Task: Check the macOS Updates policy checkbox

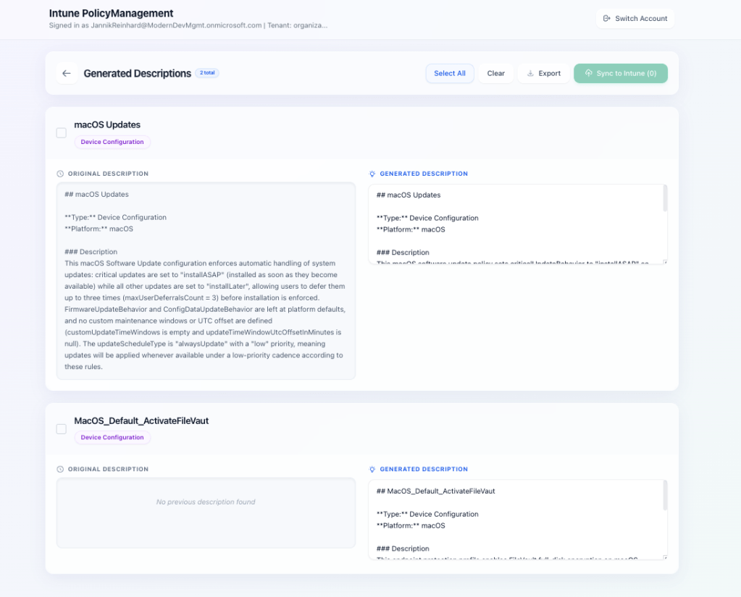Action: (x=62, y=133)
